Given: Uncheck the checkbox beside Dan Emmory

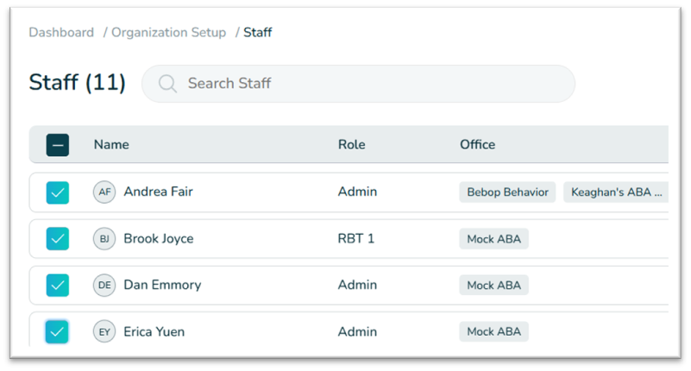Looking at the screenshot, I should tap(58, 286).
